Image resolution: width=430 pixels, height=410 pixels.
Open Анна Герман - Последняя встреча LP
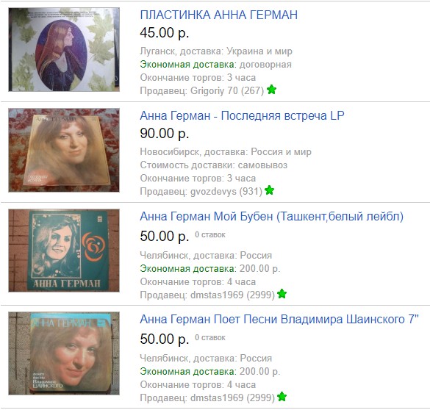242,115
